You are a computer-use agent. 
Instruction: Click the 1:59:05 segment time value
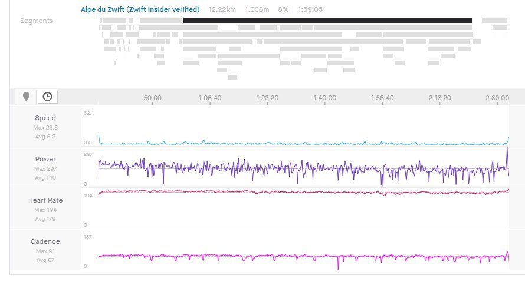[x=310, y=9]
